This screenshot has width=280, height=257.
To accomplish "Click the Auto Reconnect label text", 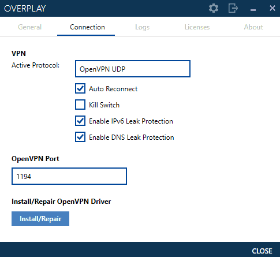I will click(x=113, y=89).
